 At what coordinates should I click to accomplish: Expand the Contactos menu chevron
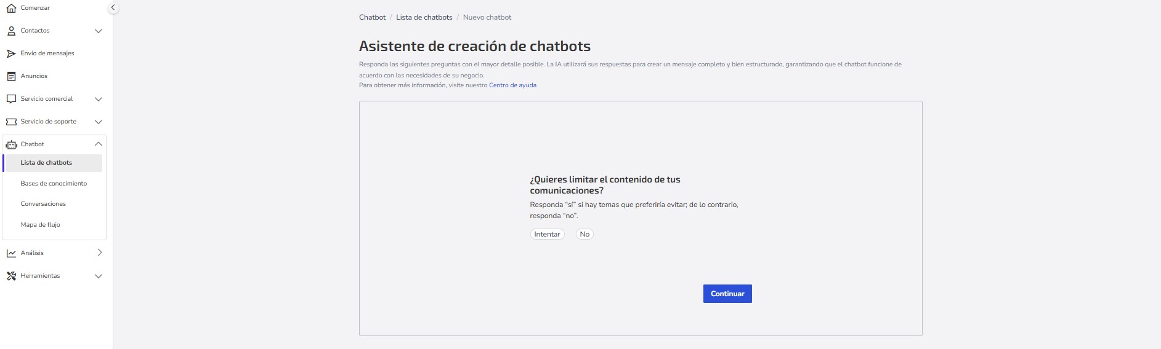(98, 31)
